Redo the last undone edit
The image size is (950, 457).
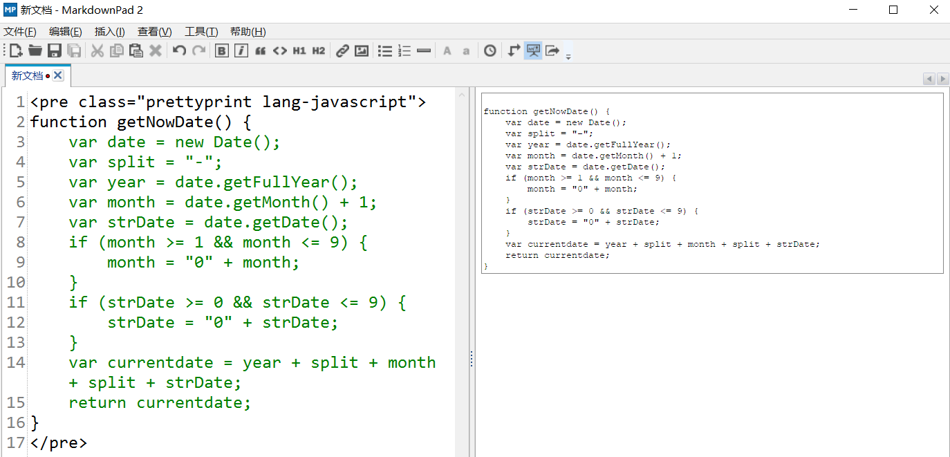pos(199,50)
